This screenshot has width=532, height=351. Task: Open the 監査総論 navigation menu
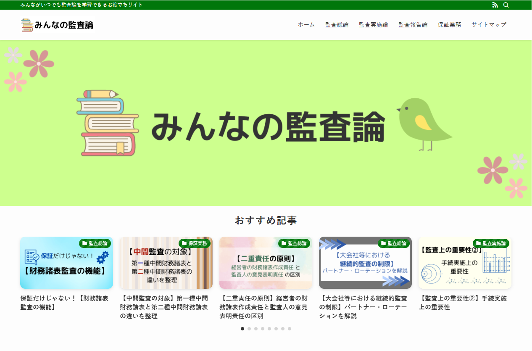(337, 25)
